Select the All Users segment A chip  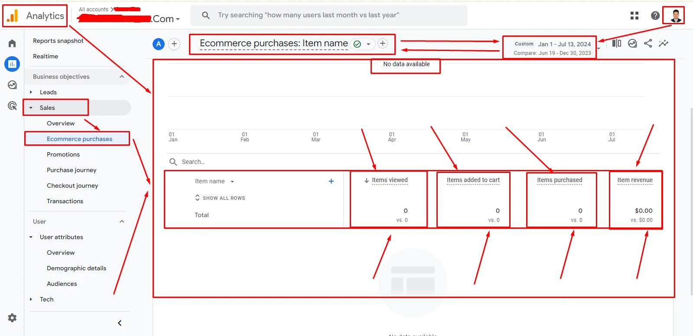pos(159,44)
